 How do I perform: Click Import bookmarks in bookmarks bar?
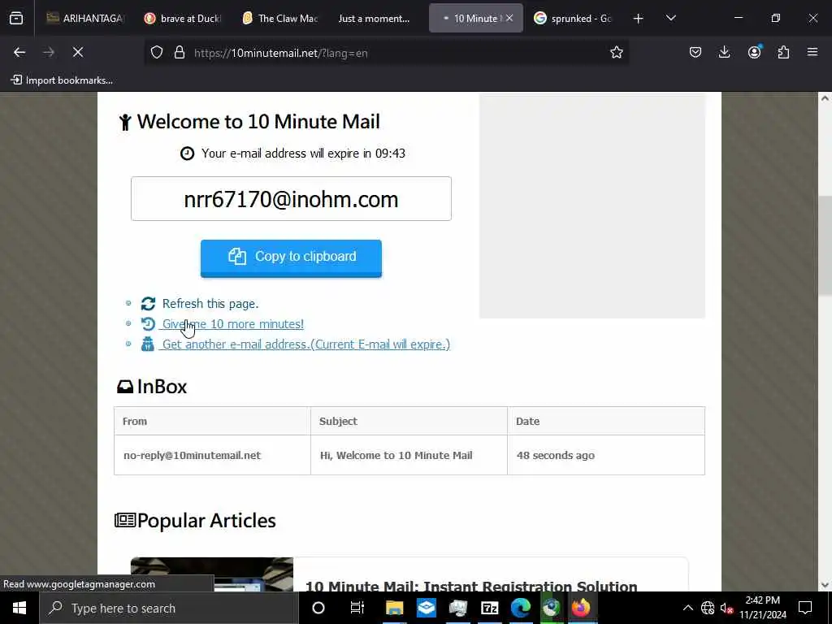pyautogui.click(x=62, y=80)
